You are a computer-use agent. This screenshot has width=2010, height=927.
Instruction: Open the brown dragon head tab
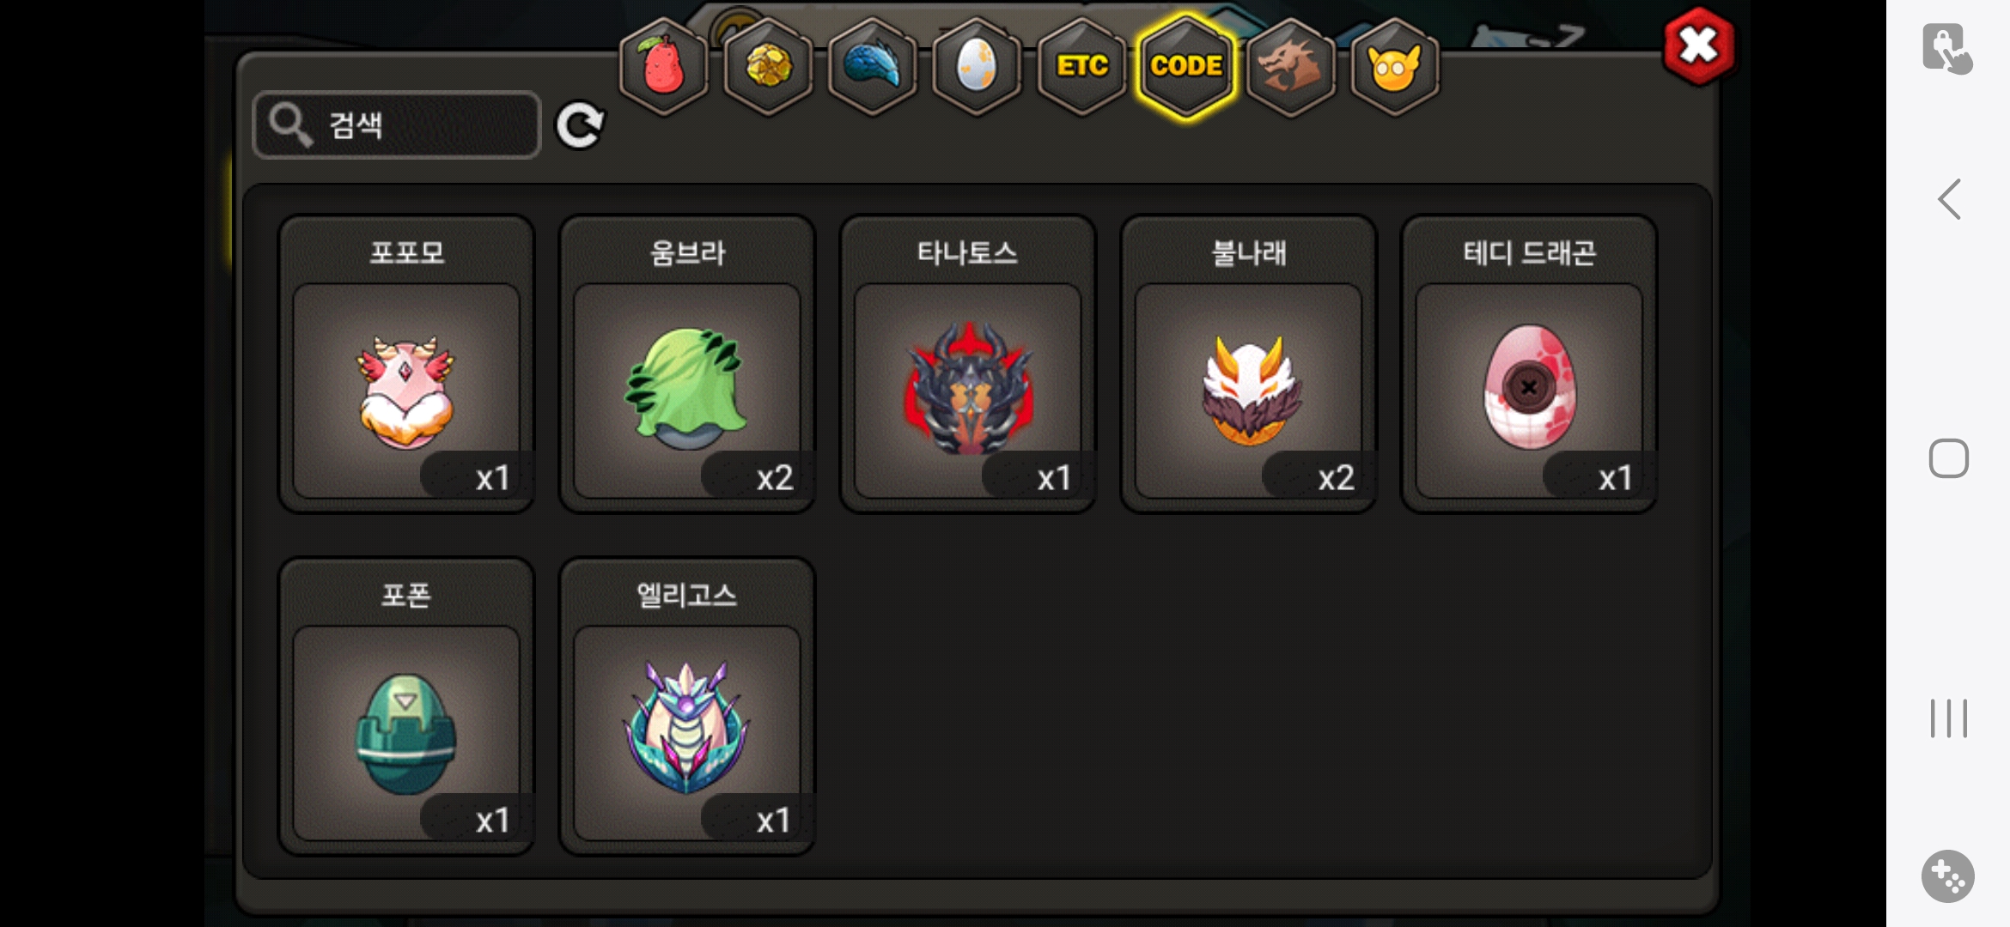click(1290, 66)
